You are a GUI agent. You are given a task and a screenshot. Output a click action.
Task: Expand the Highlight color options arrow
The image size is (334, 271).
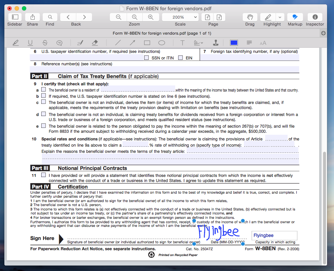coord(280,17)
